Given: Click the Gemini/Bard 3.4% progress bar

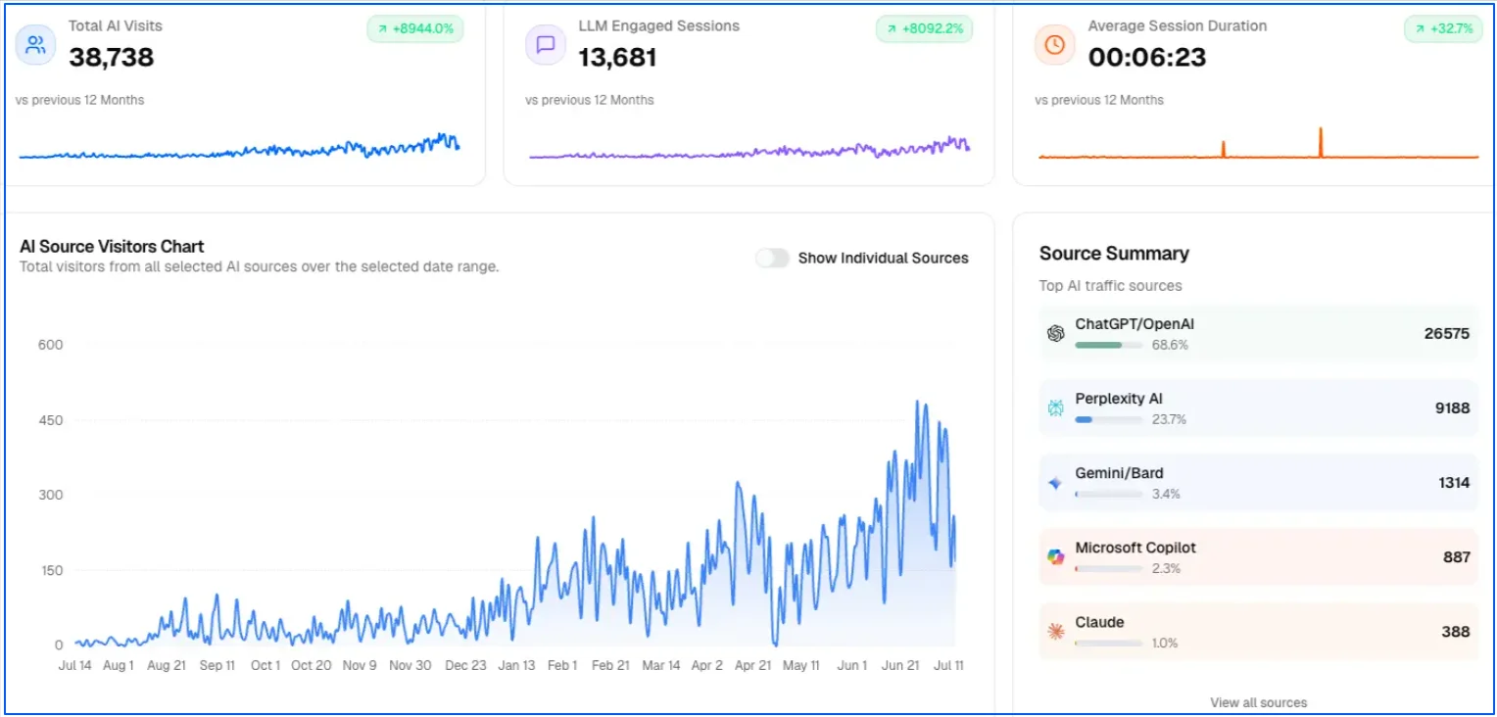Looking at the screenshot, I should [x=1108, y=494].
